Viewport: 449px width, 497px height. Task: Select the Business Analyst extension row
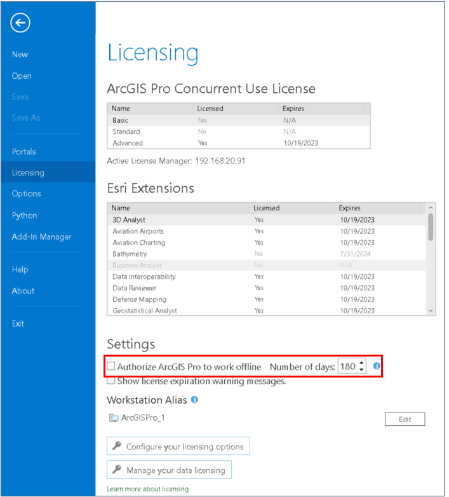[267, 266]
